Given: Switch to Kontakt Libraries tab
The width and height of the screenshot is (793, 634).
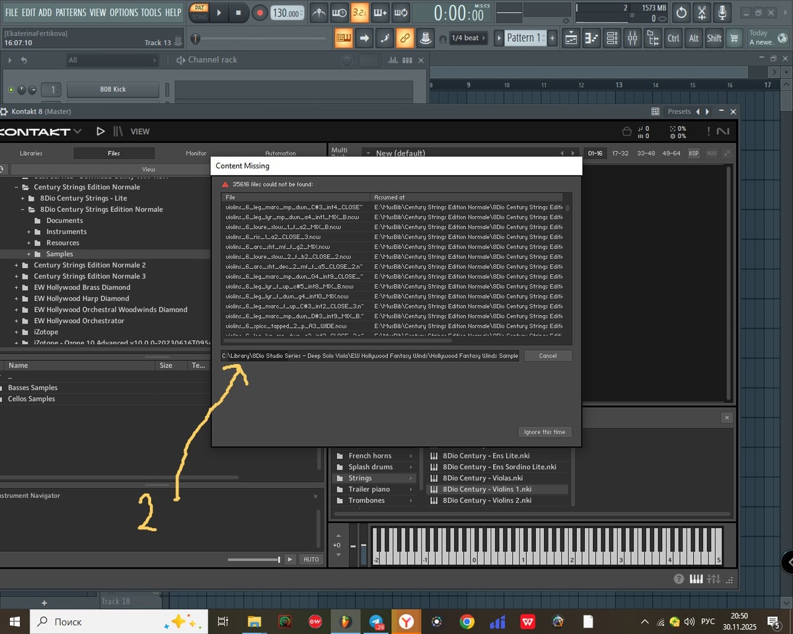Looking at the screenshot, I should point(31,153).
